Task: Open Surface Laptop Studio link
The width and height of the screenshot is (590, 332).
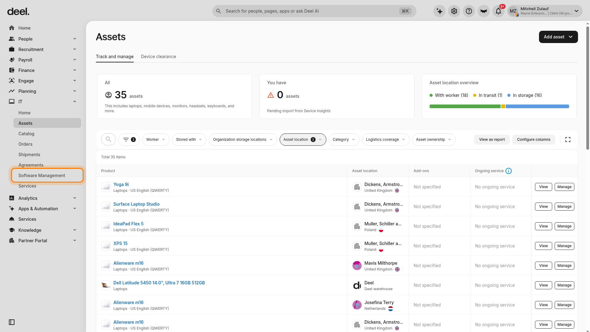Action: coord(136,204)
